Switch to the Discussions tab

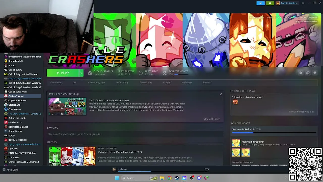(x=146, y=83)
